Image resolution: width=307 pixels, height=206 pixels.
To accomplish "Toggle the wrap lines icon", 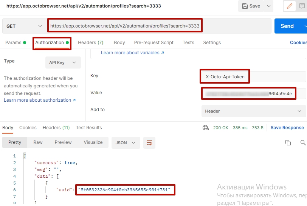I will [x=149, y=143].
